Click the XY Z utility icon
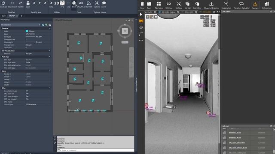 tap(62, 3)
